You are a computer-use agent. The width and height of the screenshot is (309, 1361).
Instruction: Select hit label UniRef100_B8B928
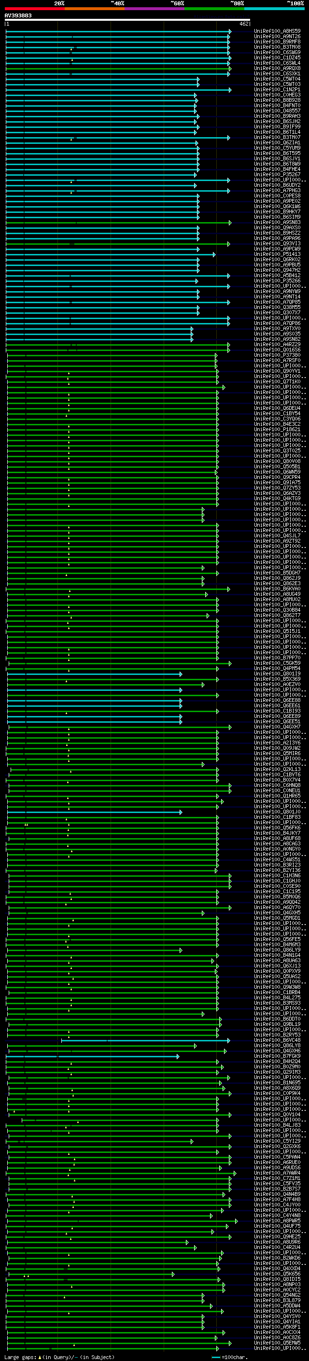[x=277, y=100]
